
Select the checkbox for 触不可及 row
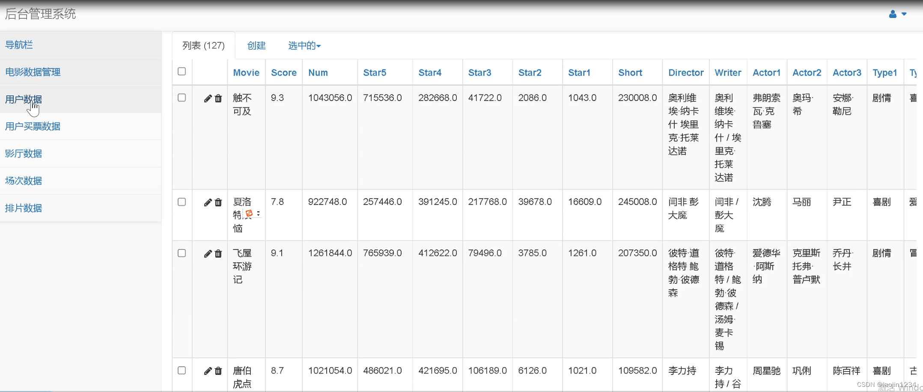tap(182, 98)
